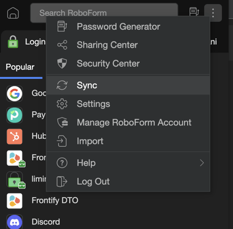
Task: Open the Help submenu
Action: [x=128, y=163]
